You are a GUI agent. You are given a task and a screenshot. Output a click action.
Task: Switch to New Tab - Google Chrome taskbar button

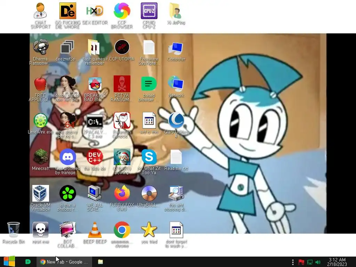[x=64, y=262]
